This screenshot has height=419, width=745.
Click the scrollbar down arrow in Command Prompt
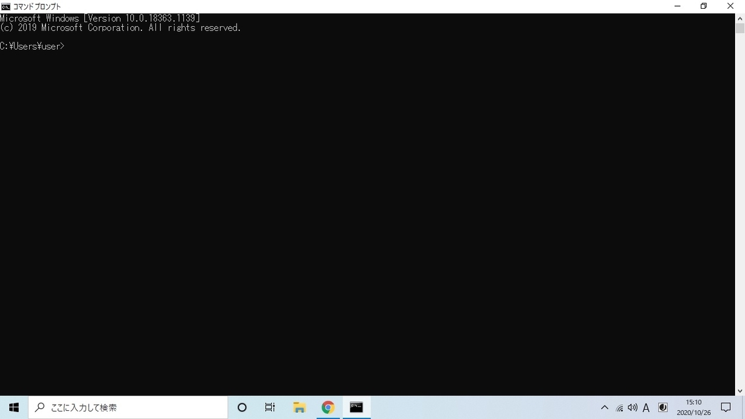740,390
